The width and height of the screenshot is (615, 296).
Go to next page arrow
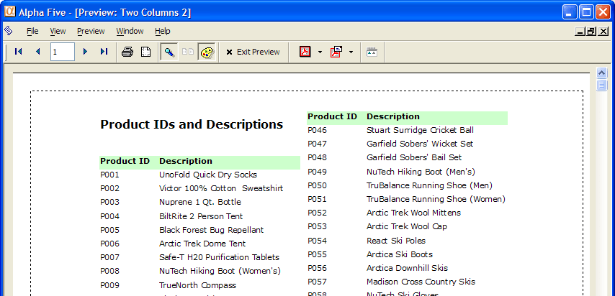coord(85,52)
